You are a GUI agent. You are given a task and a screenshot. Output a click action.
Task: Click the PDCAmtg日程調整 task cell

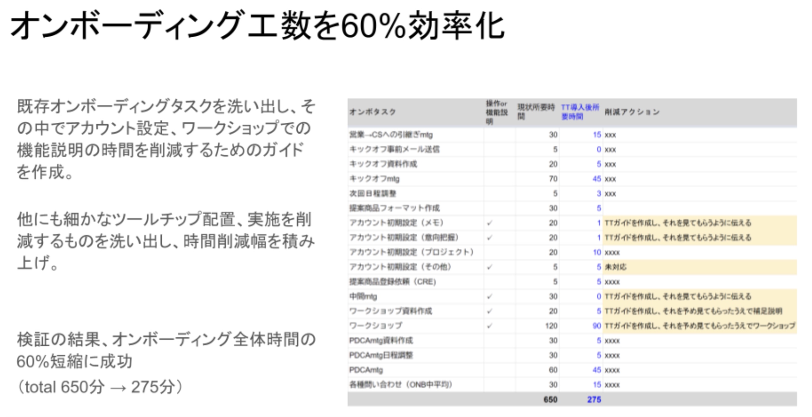click(381, 355)
